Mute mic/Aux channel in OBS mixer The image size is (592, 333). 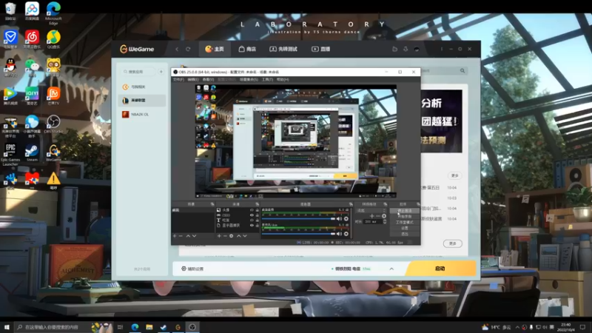pyautogui.click(x=339, y=234)
